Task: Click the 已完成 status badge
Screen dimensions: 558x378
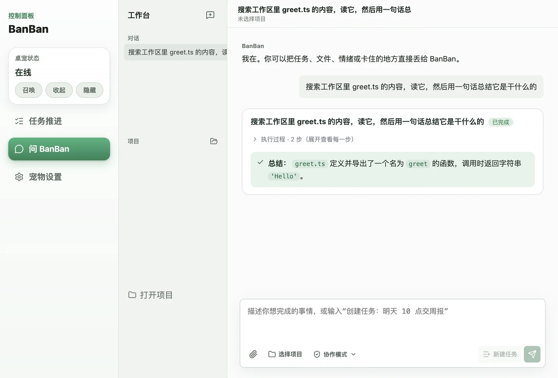Action: point(501,122)
